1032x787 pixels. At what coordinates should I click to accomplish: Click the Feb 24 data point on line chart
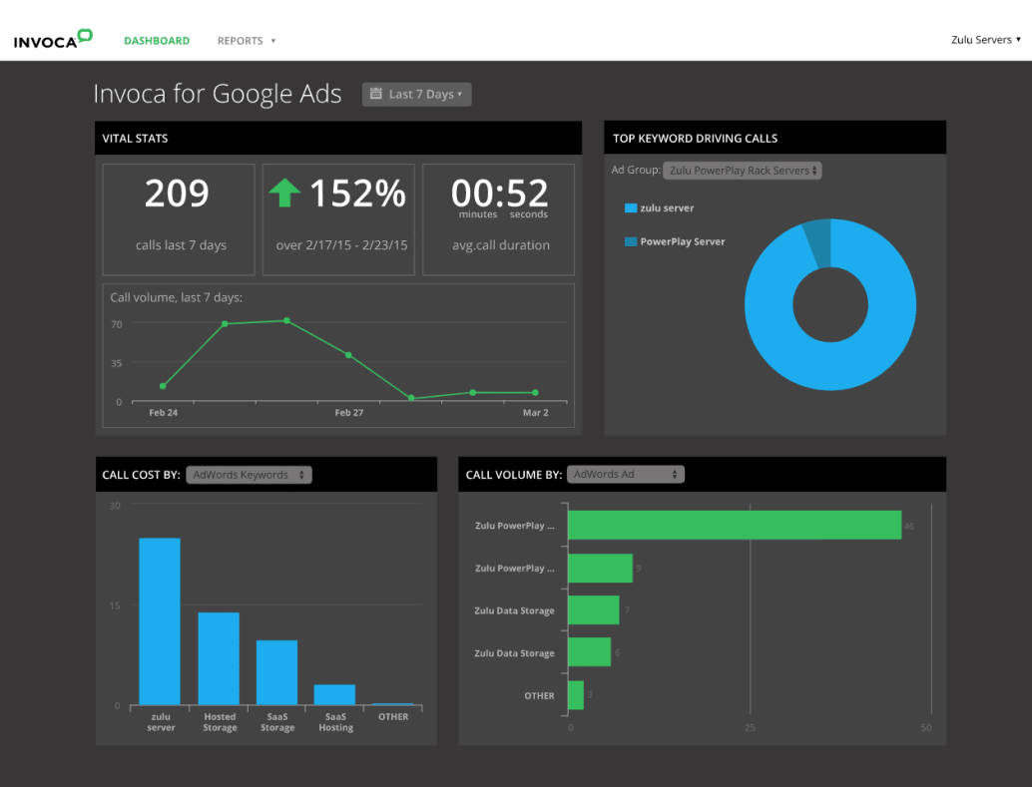pyautogui.click(x=163, y=386)
